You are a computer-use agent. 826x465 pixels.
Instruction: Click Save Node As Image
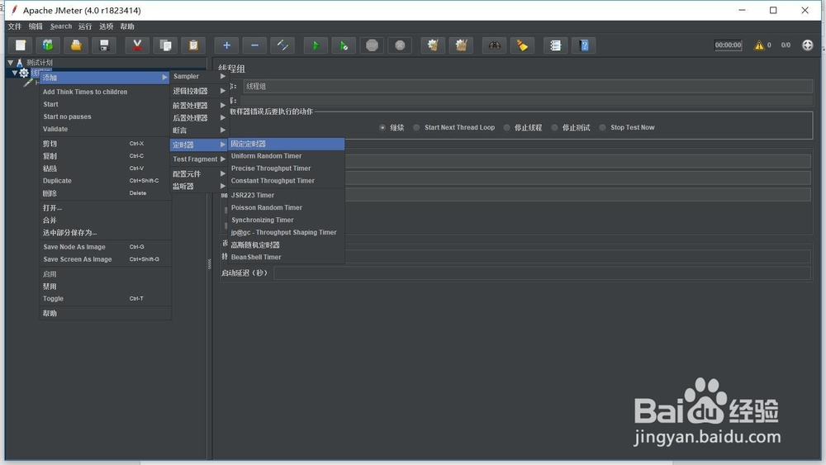tap(105, 247)
